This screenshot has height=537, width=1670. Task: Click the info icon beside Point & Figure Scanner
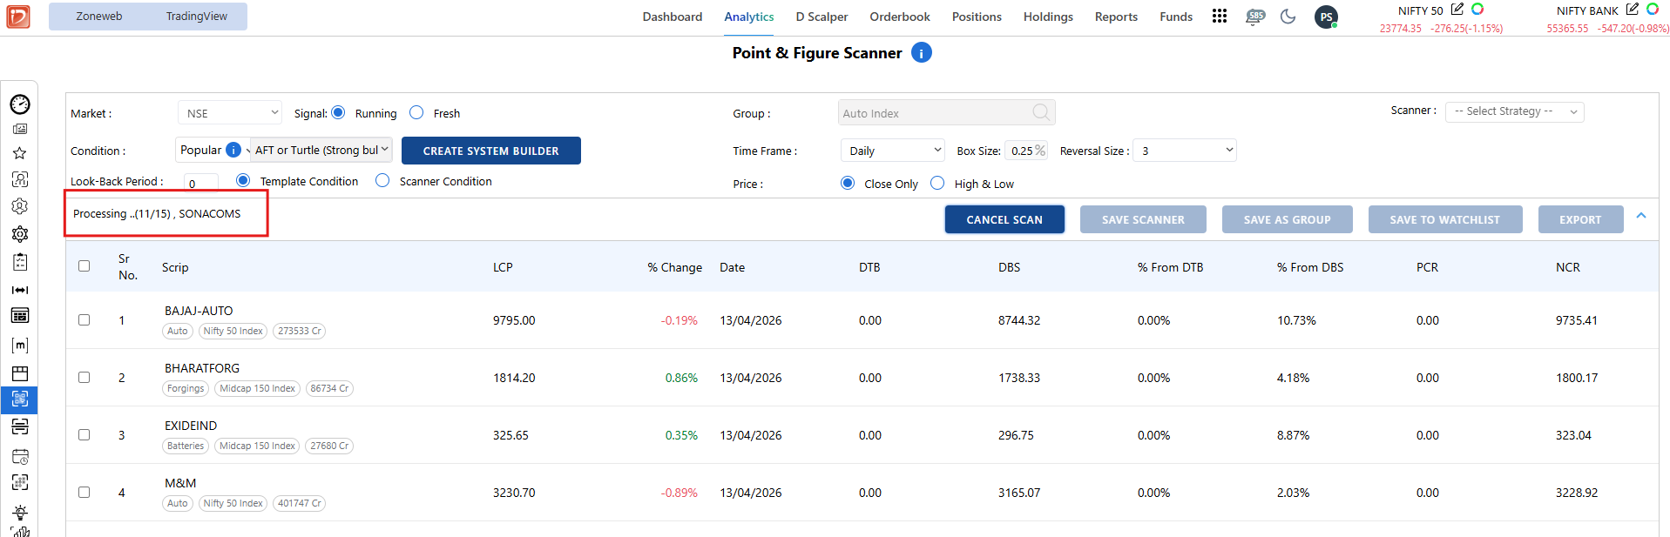921,53
